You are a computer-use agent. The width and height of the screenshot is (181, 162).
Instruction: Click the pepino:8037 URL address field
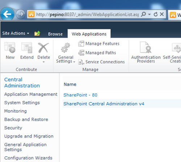click(x=88, y=14)
